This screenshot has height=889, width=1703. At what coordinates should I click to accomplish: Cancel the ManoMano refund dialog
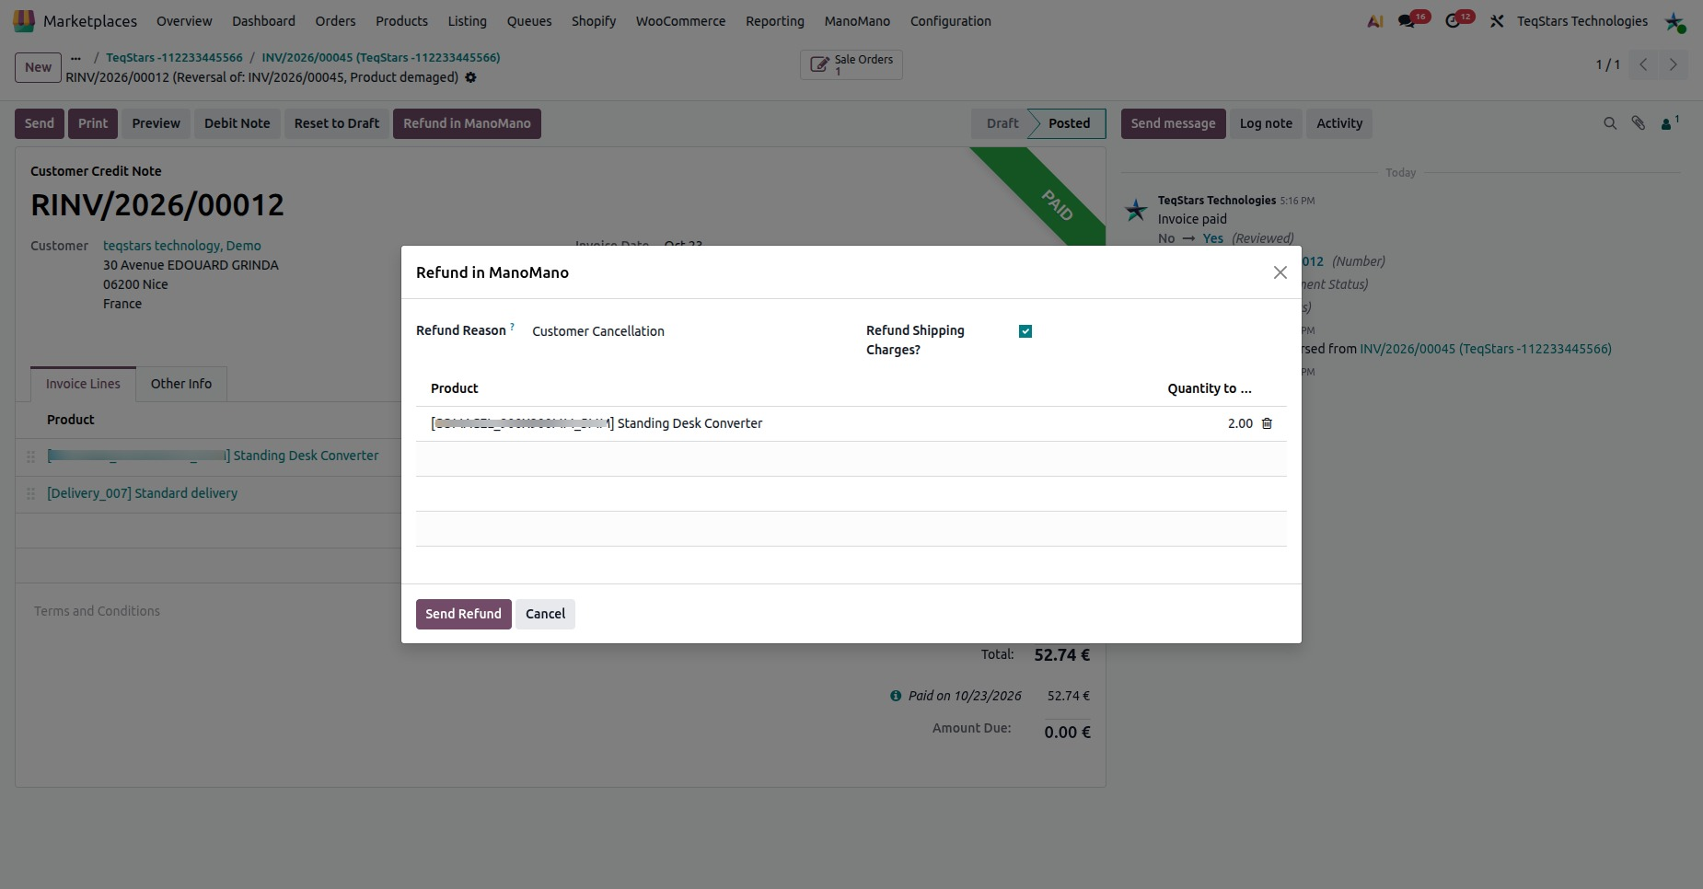point(545,614)
